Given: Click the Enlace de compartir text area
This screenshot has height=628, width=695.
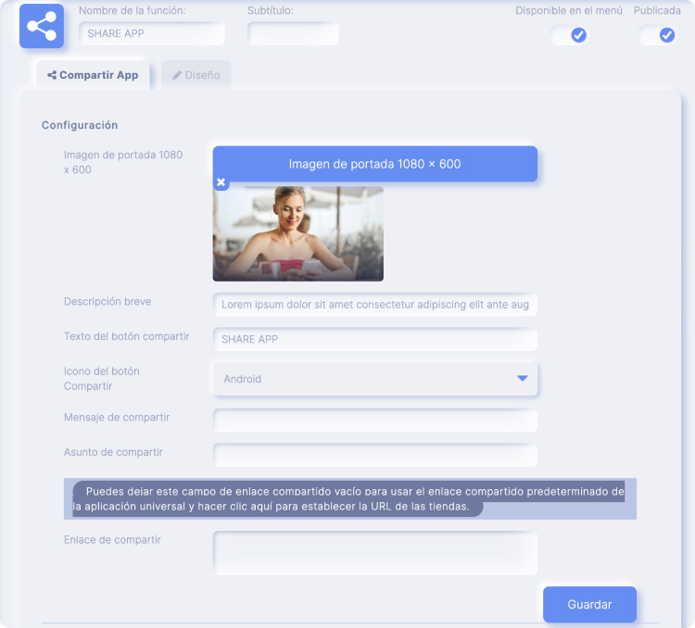Looking at the screenshot, I should click(375, 553).
